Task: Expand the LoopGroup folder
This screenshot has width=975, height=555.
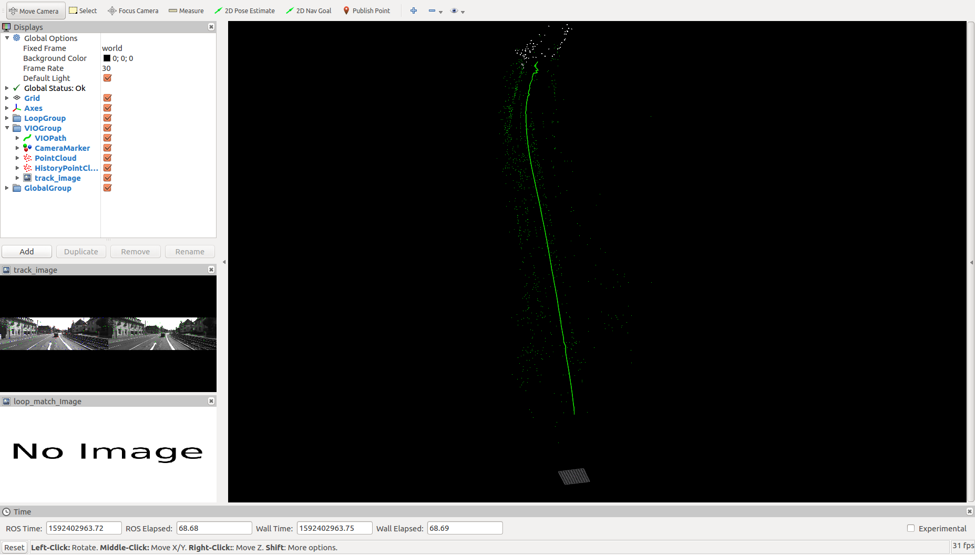Action: 7,118
